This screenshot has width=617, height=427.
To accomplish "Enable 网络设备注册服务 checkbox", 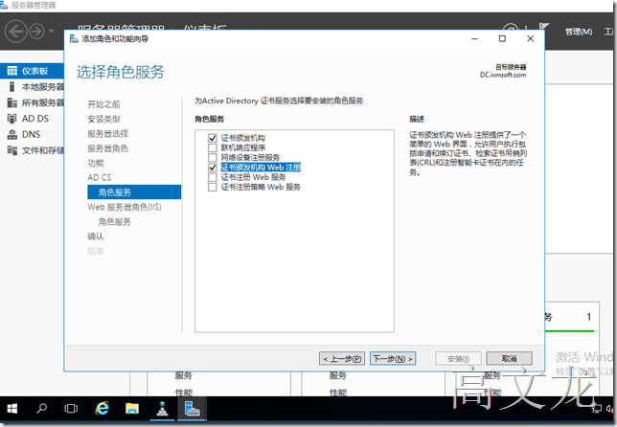I will tap(213, 158).
